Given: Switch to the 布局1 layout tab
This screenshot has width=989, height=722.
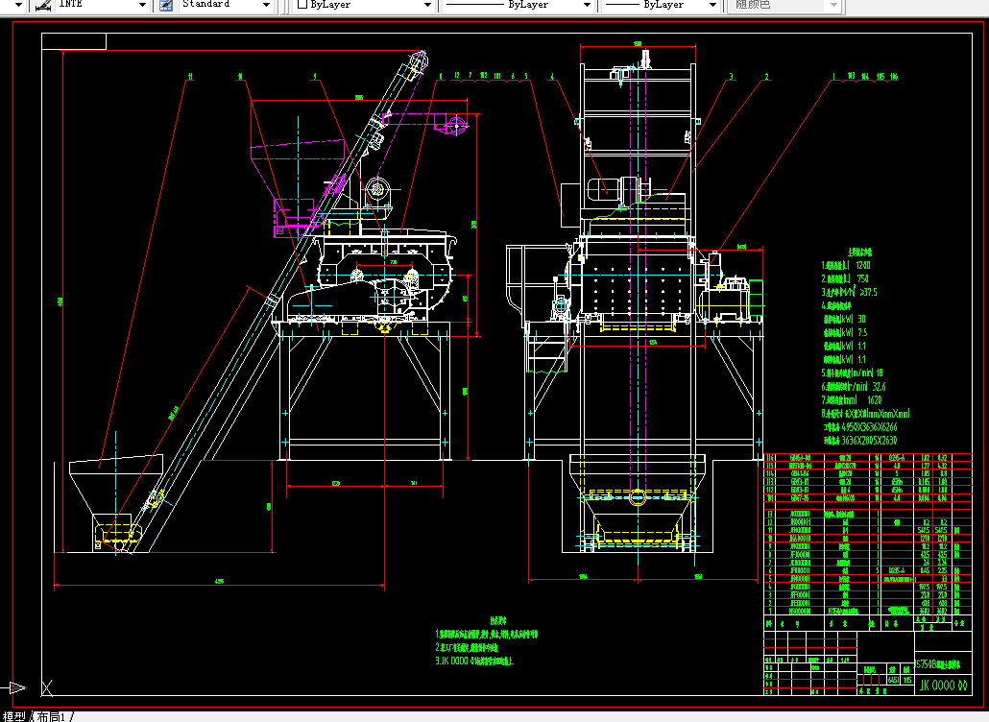Looking at the screenshot, I should 51,716.
